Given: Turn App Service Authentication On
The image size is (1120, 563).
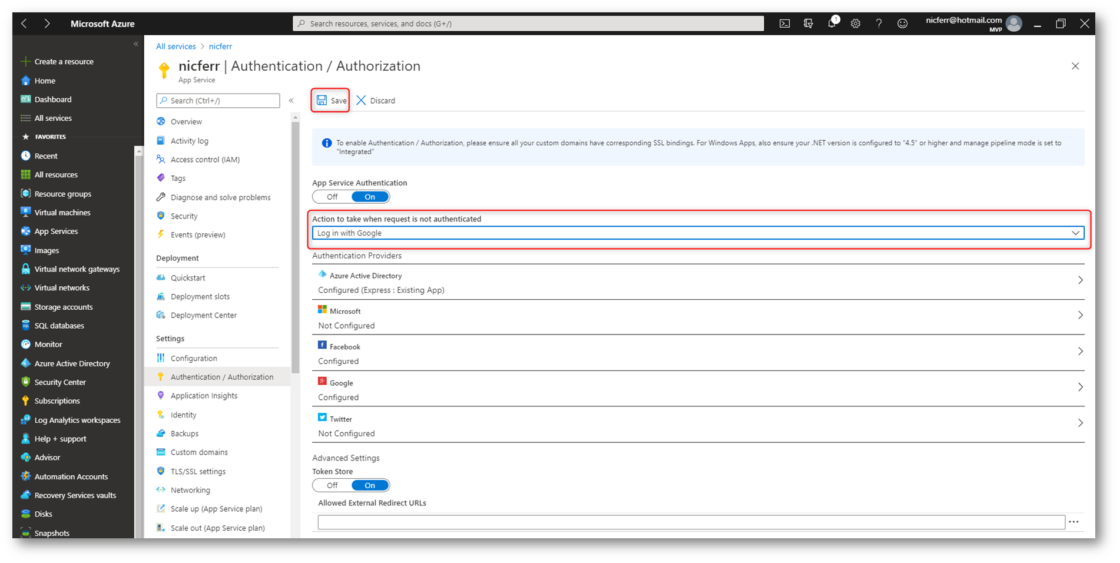Looking at the screenshot, I should click(x=370, y=197).
